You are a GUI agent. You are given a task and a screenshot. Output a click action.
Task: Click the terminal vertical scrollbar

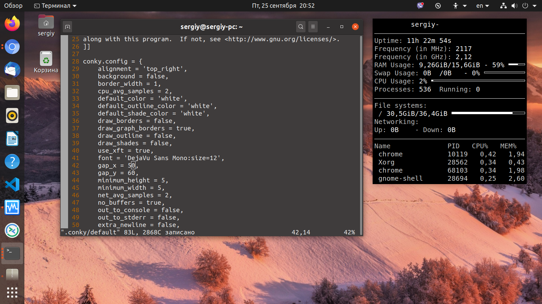tap(361, 135)
